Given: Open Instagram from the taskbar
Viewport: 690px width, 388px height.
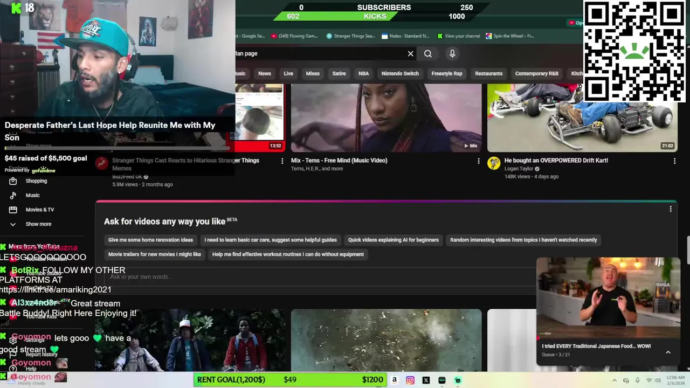Looking at the screenshot, I should click(410, 380).
